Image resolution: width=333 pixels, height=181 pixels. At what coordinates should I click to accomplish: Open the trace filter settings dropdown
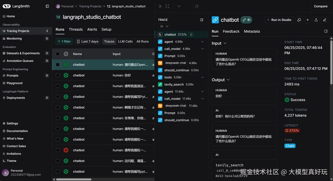coord(164,26)
